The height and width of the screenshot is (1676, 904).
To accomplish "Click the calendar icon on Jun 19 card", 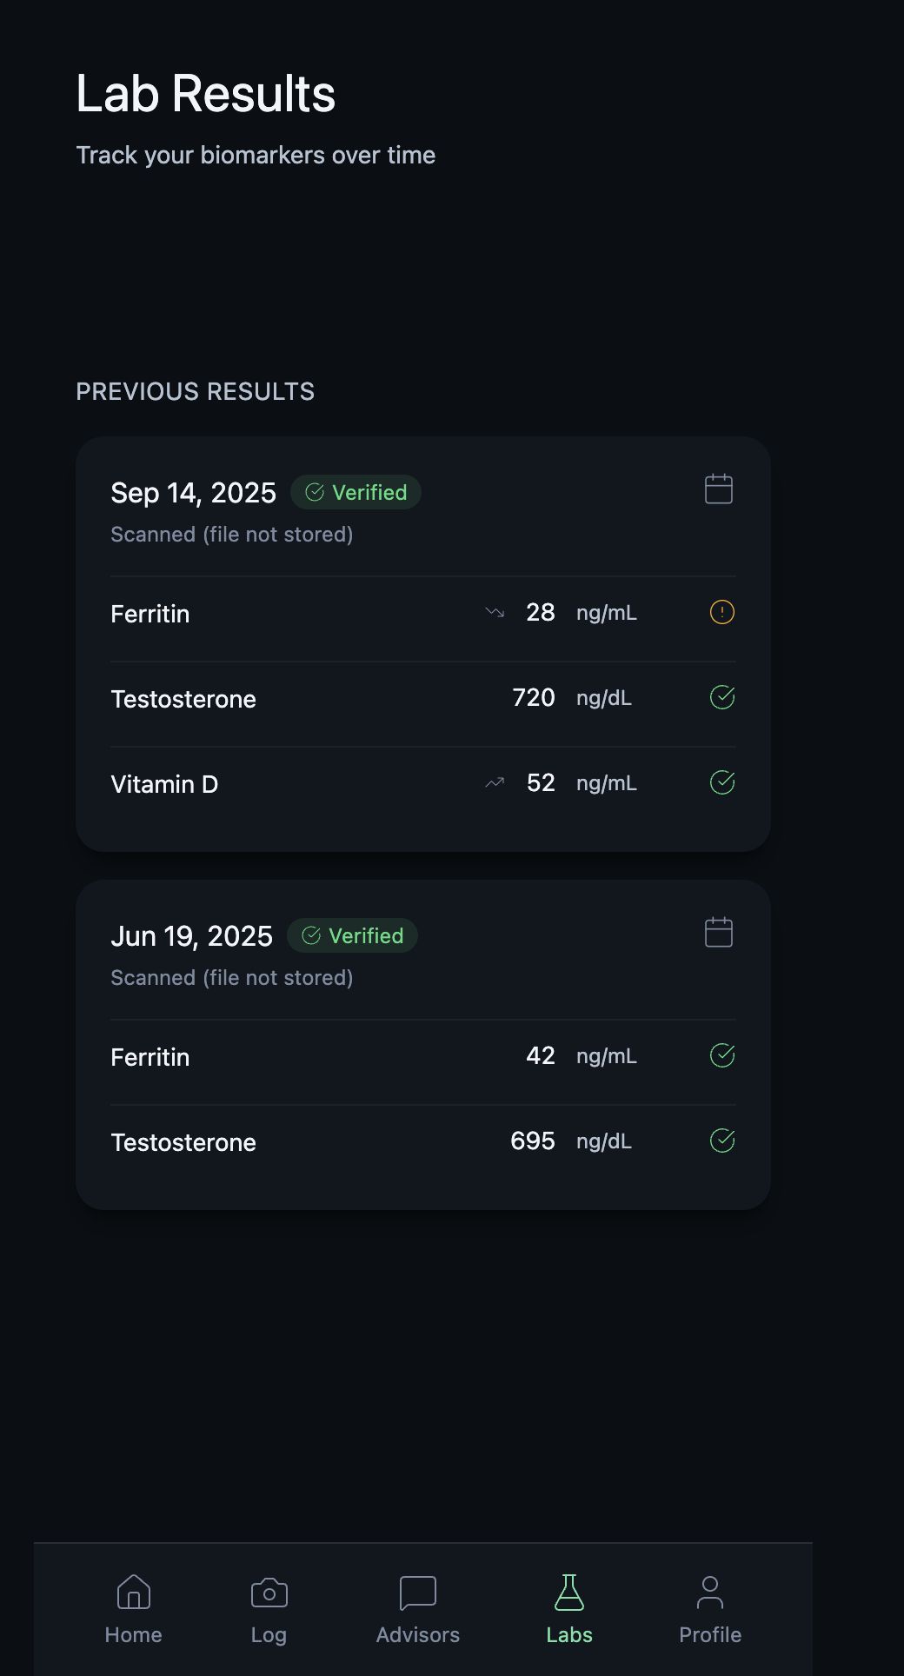I will [x=718, y=933].
